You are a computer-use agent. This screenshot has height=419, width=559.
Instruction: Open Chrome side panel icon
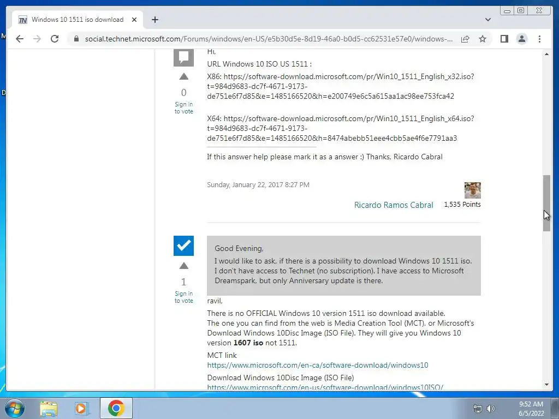tap(504, 39)
